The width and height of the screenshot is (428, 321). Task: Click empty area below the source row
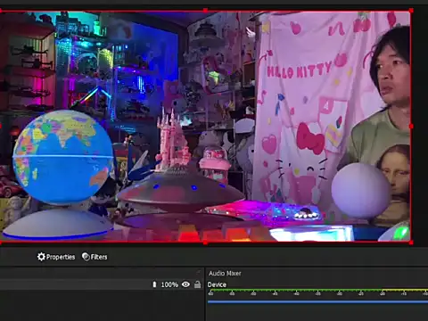[101, 305]
